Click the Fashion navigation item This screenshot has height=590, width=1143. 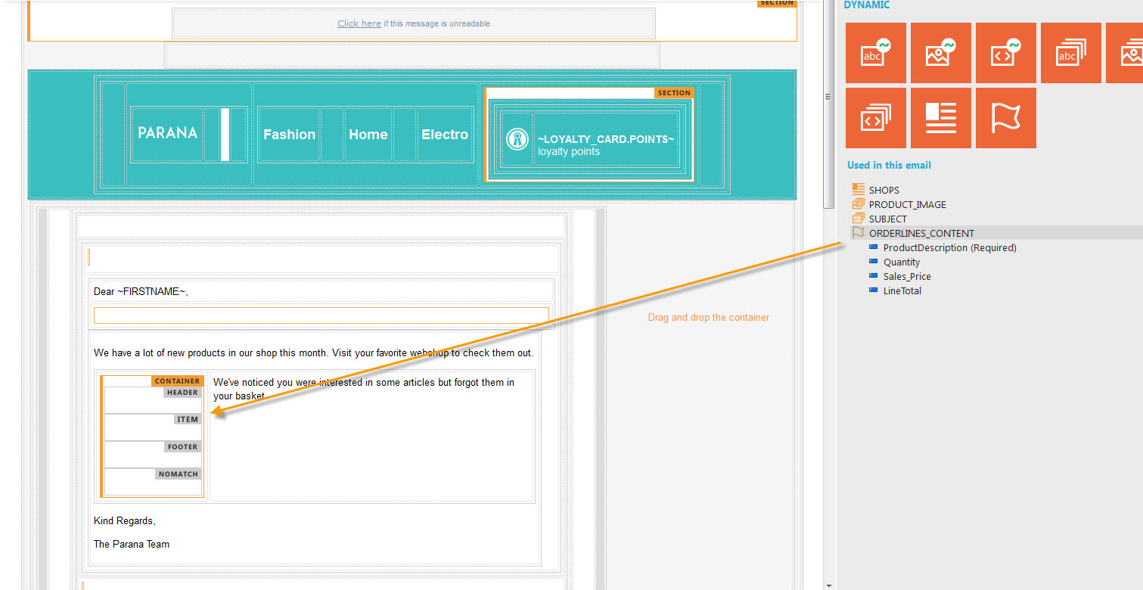coord(289,135)
